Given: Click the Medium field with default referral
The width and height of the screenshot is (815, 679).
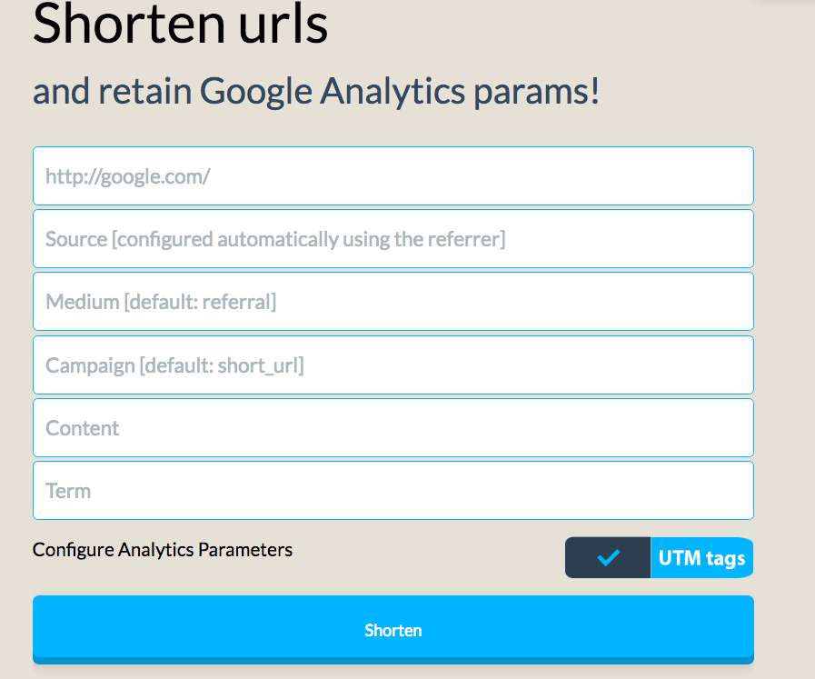Looking at the screenshot, I should pos(393,301).
